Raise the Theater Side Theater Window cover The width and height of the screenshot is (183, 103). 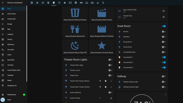[x=100, y=81]
